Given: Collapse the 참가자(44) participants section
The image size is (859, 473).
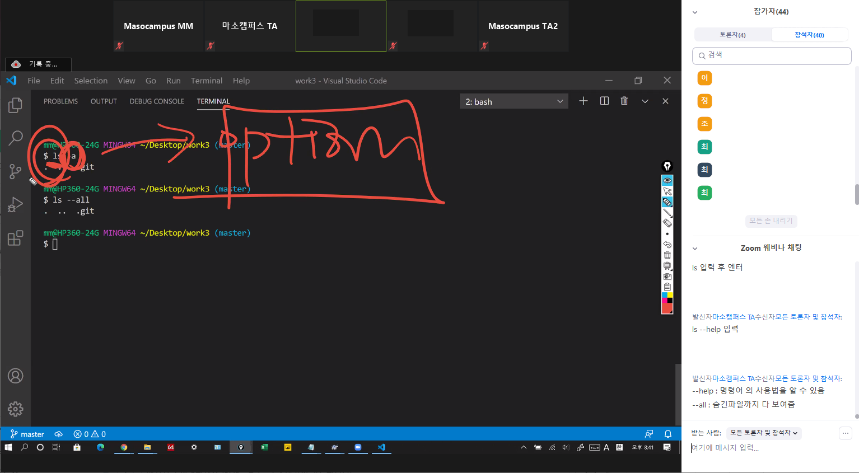Looking at the screenshot, I should click(695, 12).
